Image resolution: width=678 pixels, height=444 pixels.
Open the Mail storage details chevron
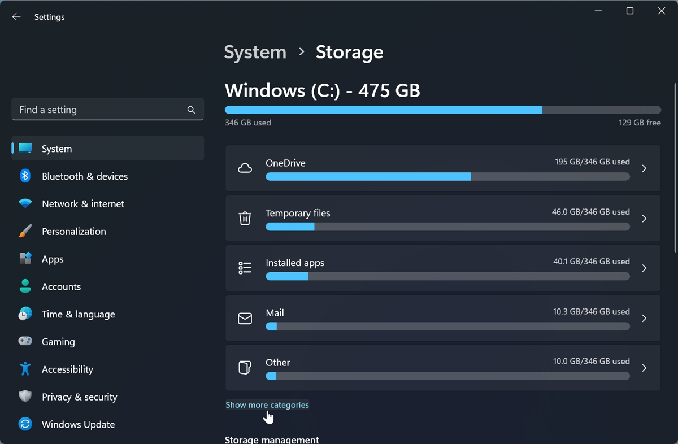pos(644,318)
